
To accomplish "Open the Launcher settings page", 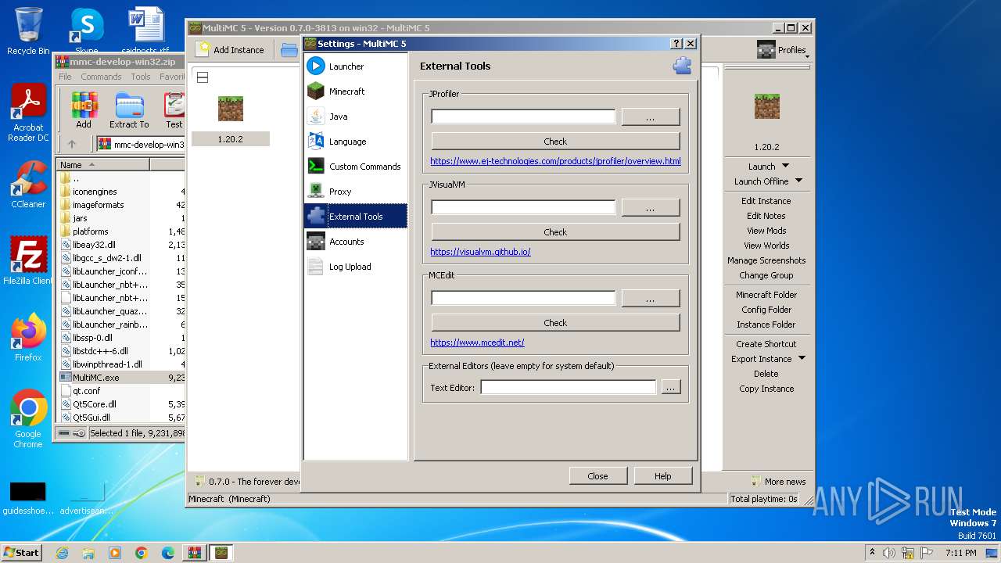I will [x=355, y=66].
